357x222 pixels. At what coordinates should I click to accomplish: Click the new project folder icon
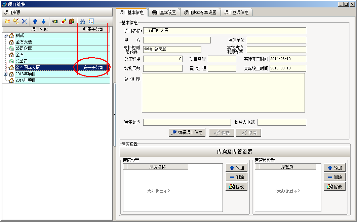[x=7, y=21]
